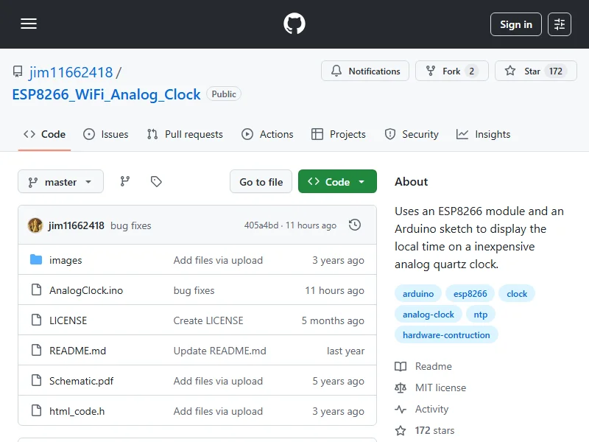The width and height of the screenshot is (589, 442).
Task: Expand the green Code dropdown
Action: click(x=337, y=182)
